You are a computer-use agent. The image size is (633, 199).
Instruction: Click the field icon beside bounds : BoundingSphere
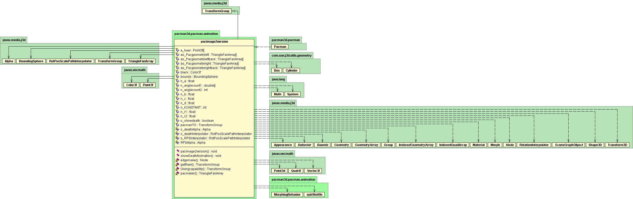pos(177,76)
